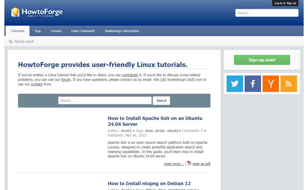Follow the contact form link
308x190 pixels.
37,84
